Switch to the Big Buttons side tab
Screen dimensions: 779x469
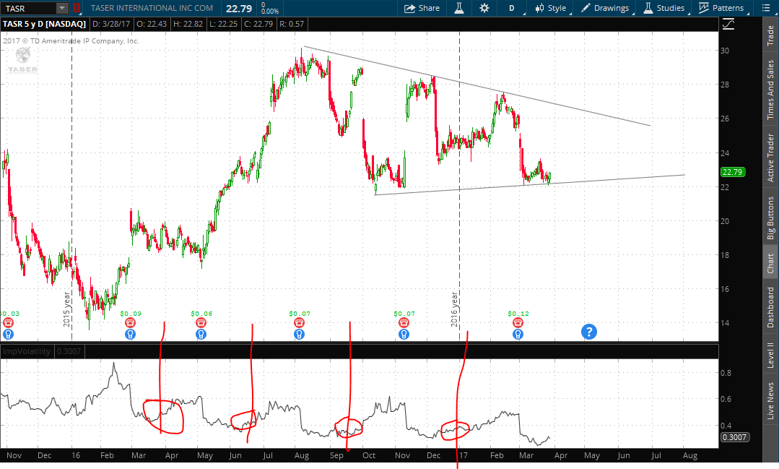coord(770,218)
